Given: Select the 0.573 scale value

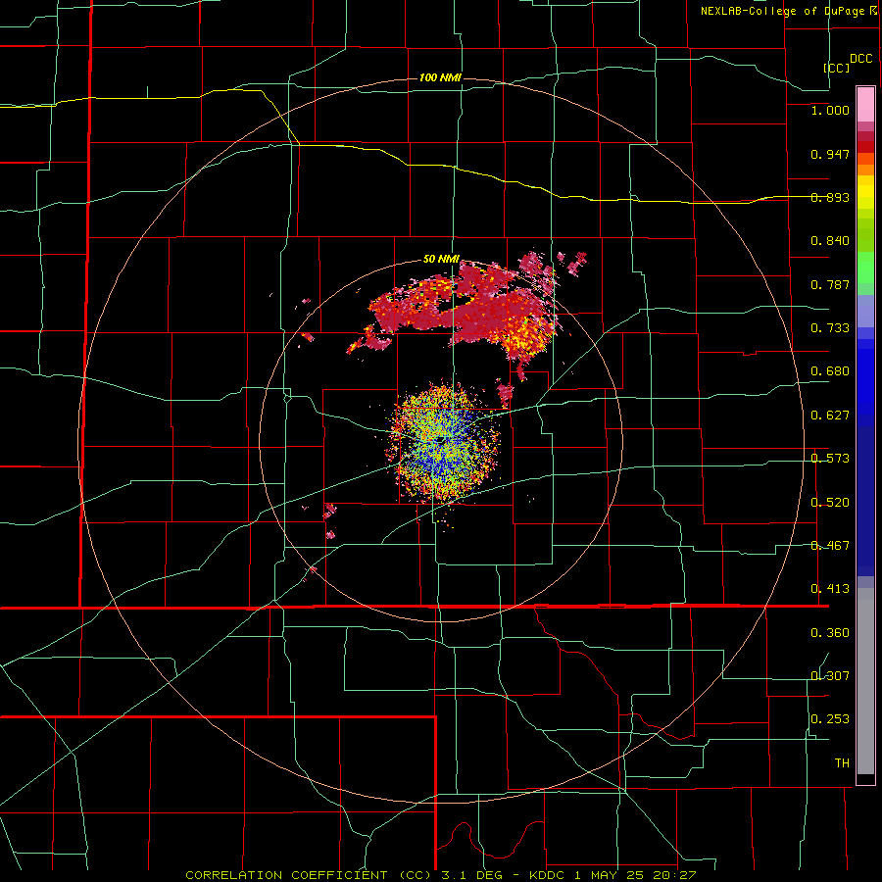Looking at the screenshot, I should point(830,459).
